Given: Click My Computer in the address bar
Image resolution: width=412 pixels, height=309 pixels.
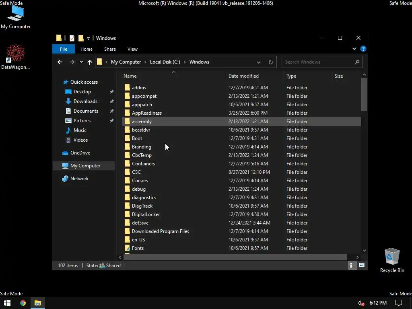Looking at the screenshot, I should pos(126,62).
